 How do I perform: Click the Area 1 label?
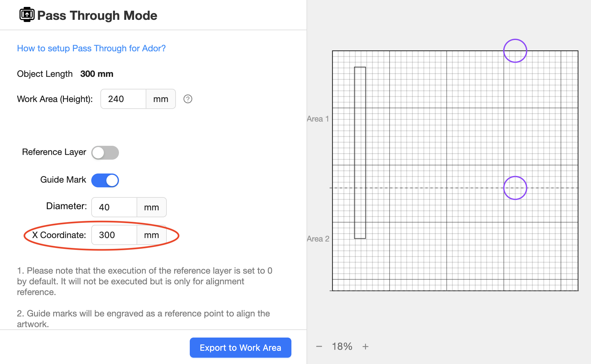pos(318,119)
